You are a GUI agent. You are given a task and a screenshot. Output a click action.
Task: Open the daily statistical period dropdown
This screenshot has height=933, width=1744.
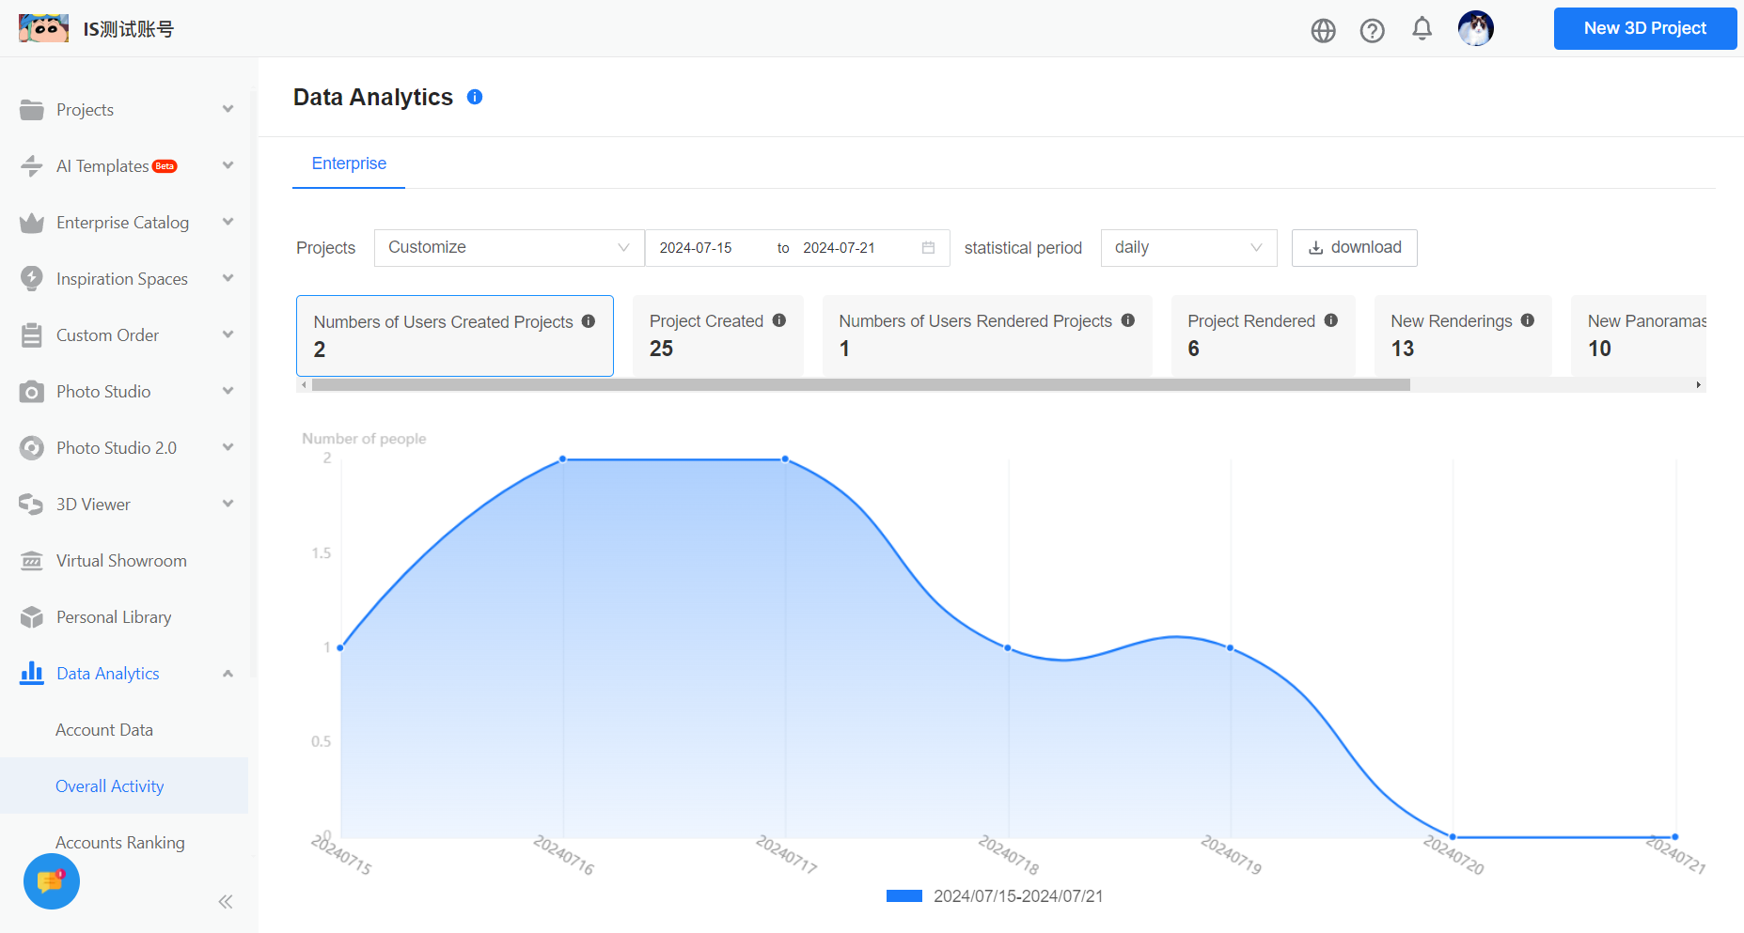[1187, 248]
